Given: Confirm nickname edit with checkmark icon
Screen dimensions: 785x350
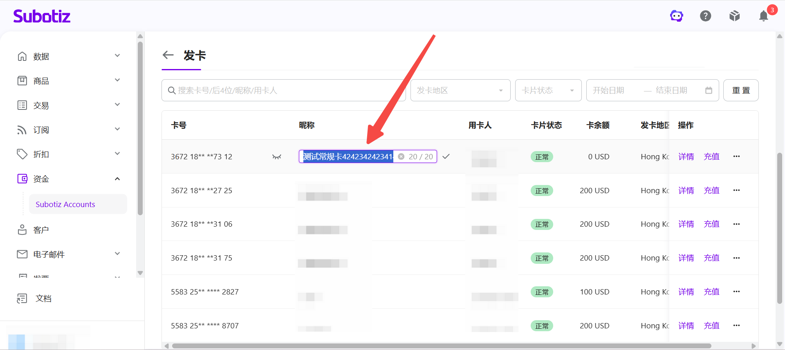Looking at the screenshot, I should (x=446, y=156).
